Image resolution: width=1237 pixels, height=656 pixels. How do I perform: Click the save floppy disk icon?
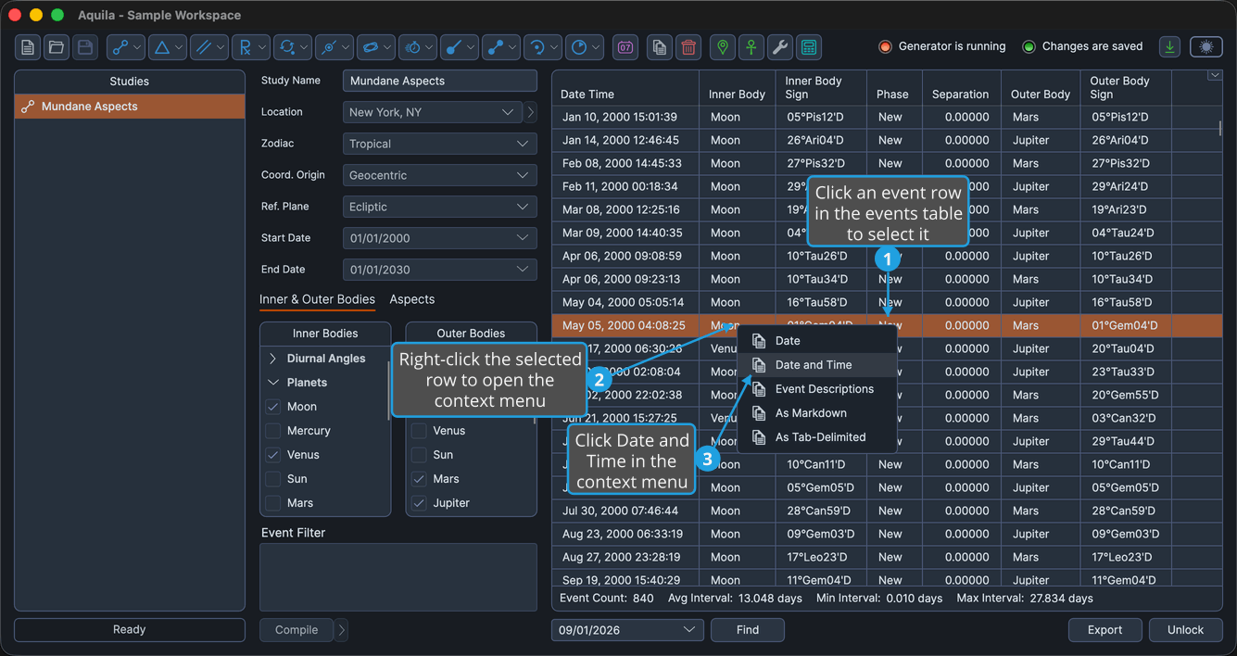85,47
